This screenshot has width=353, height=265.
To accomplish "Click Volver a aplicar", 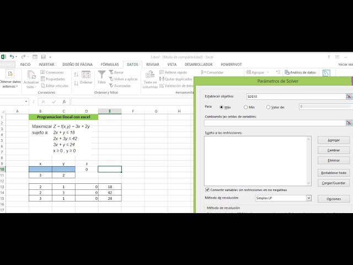I will pos(123,79).
